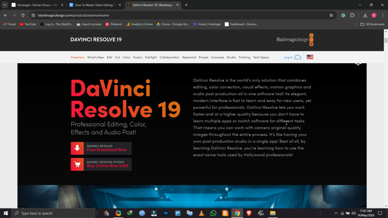Open the Gmail bookmark
The image size is (388, 218).
(x=9, y=24)
